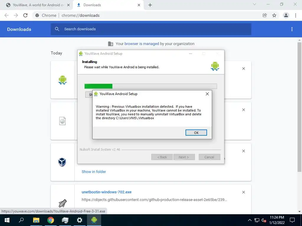This screenshot has height=226, width=302.
Task: Minimize the YouWave Android Setup installer
Action: point(191,54)
